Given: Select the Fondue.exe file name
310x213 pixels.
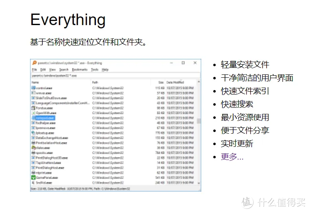Looking at the screenshot, I should [x=44, y=108].
